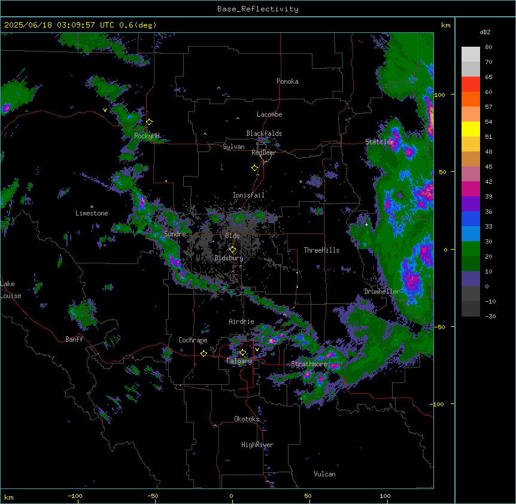The width and height of the screenshot is (516, 504).
Task: Click the Base_Reflectivity title
Action: pos(258,9)
